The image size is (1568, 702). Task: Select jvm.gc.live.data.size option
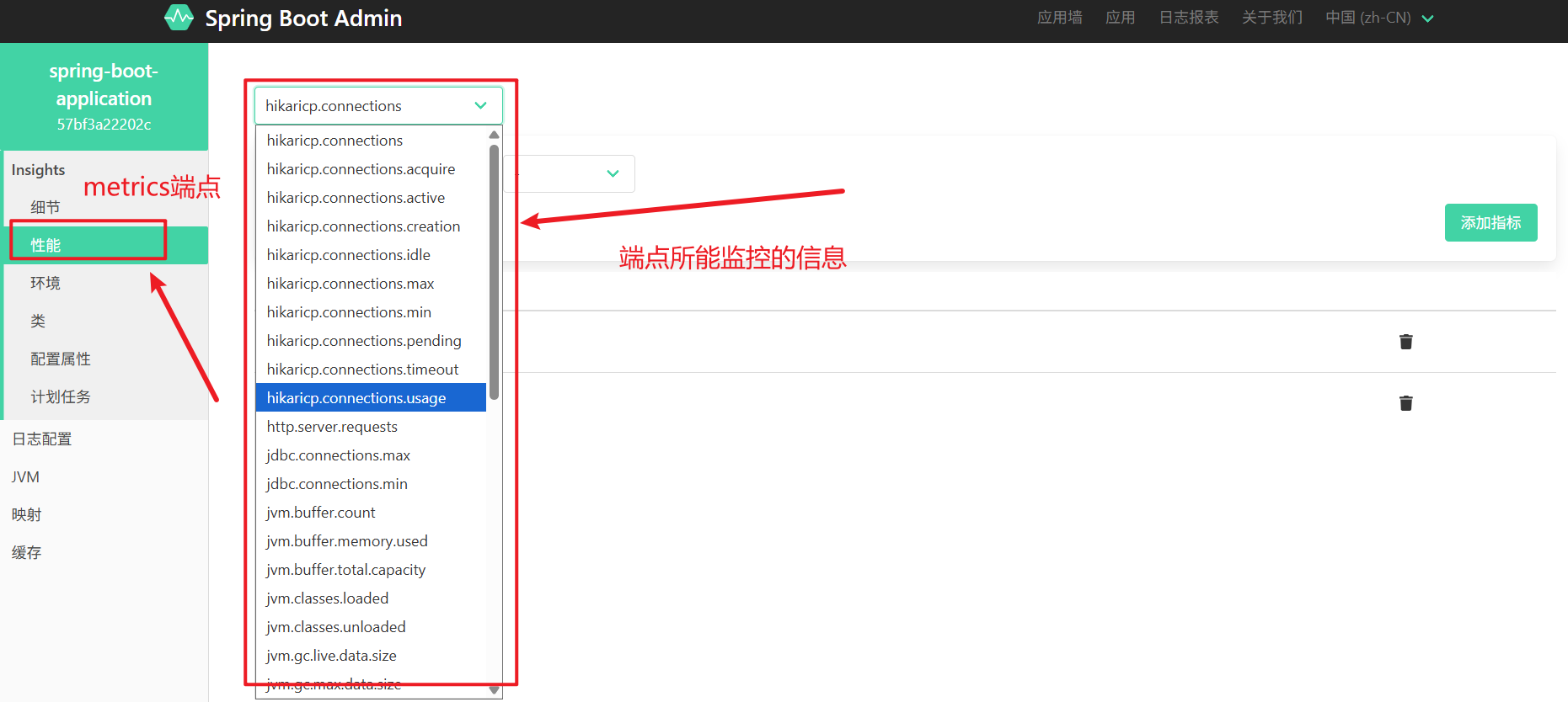click(371, 656)
